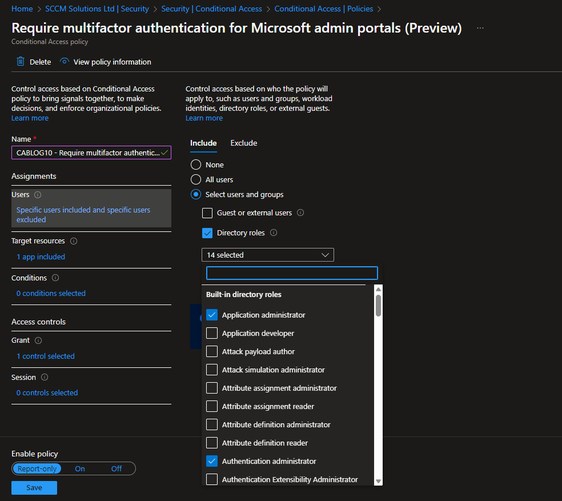Screen dimensions: 562x501
Task: Uncheck the Application administrator role
Action: tap(212, 315)
